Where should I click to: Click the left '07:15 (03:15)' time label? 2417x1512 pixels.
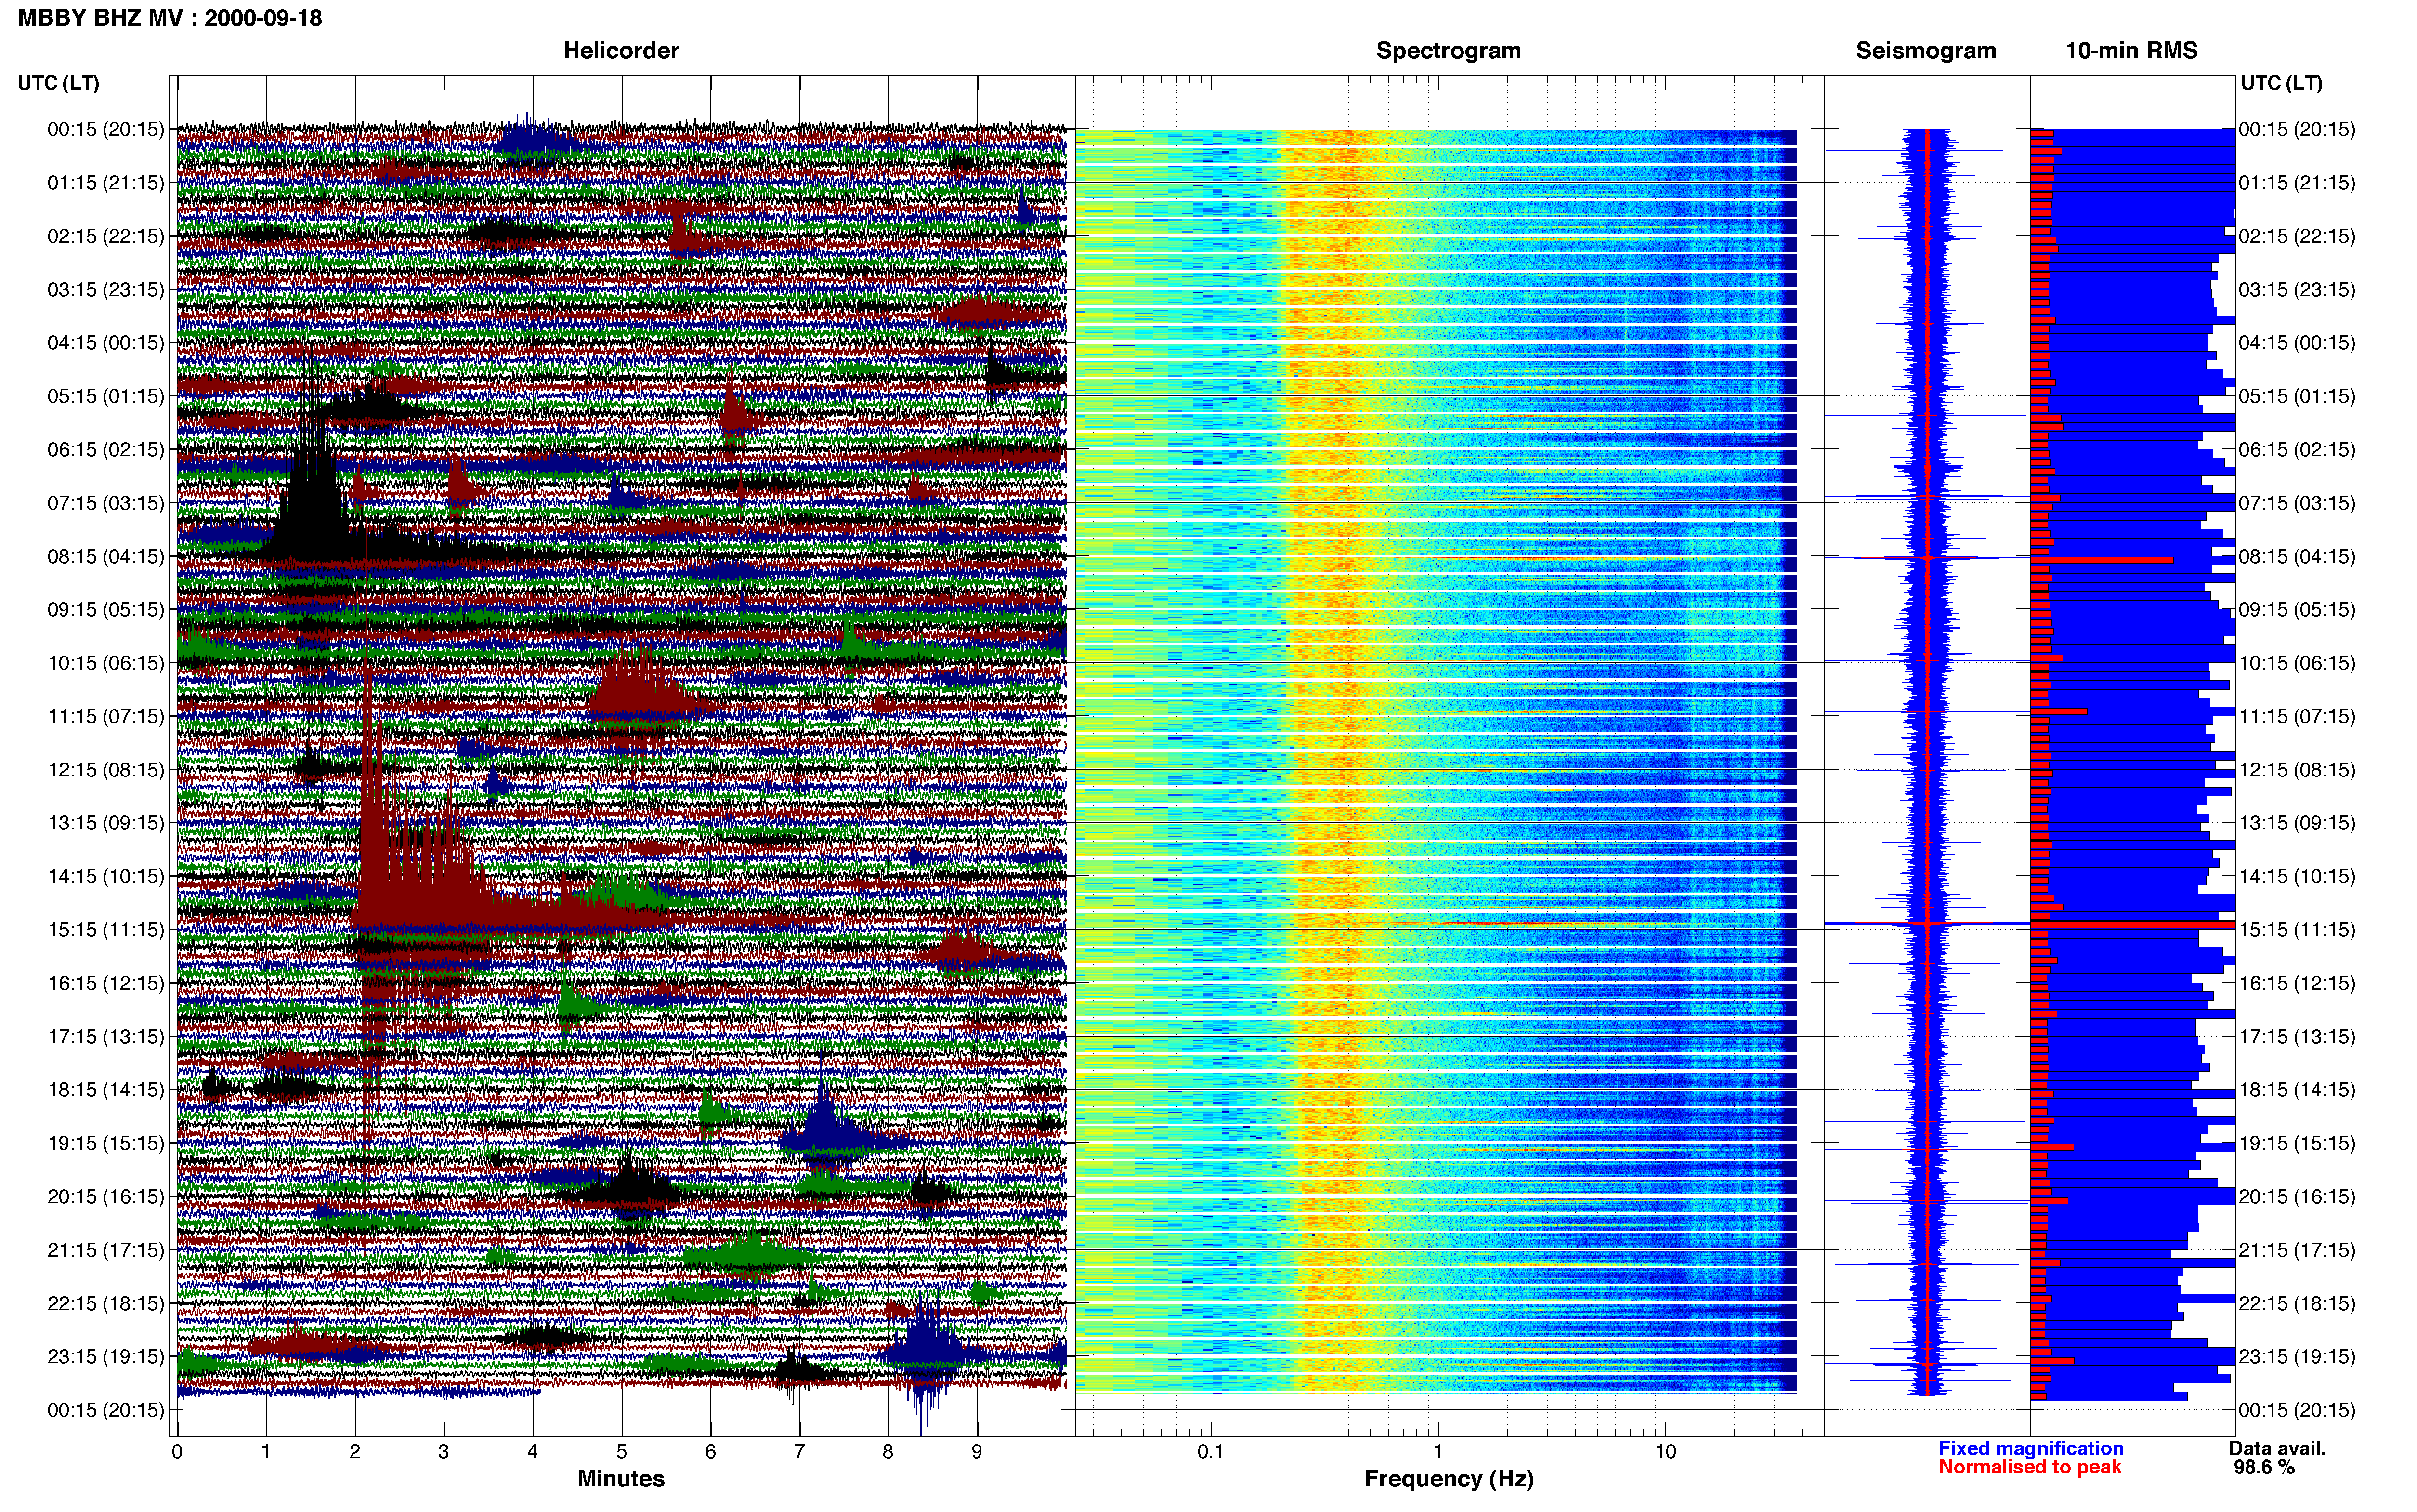coord(106,503)
